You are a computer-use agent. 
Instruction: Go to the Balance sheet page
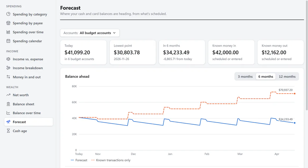click(x=29, y=104)
